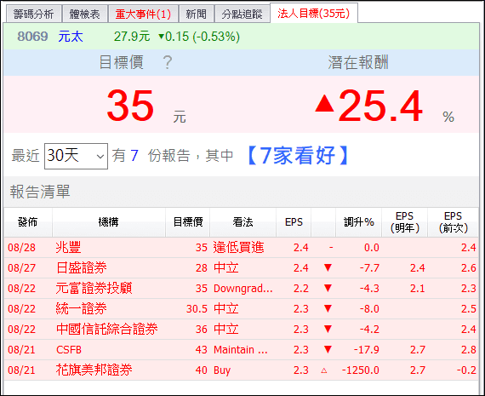Sort by the 調升% column header
The height and width of the screenshot is (396, 485).
[x=359, y=222]
